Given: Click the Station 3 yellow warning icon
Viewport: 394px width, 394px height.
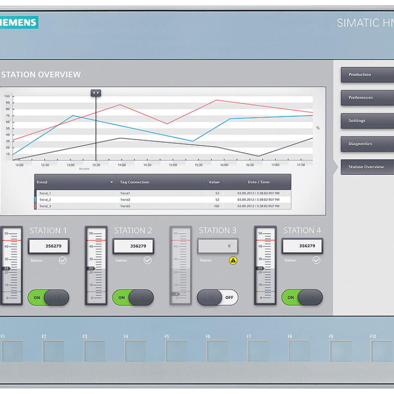Looking at the screenshot, I should (233, 260).
